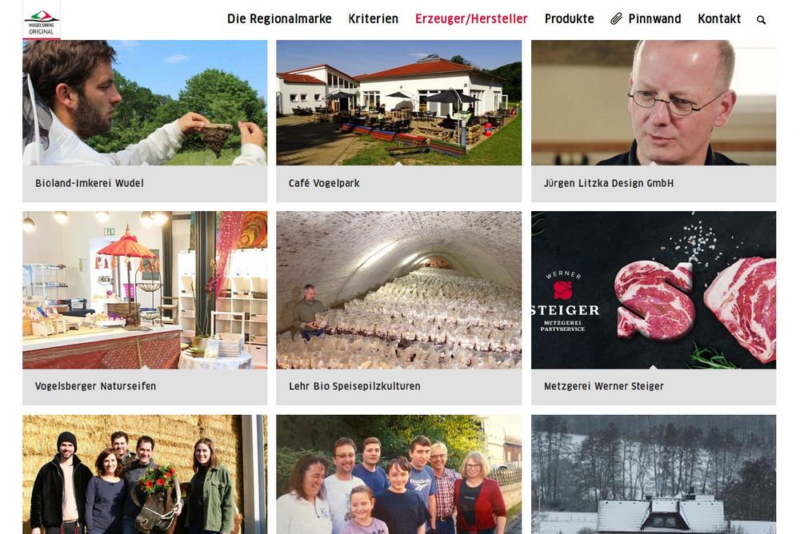Open Lehr Bio Speisepilzkulturen link
The width and height of the screenshot is (800, 534).
click(x=354, y=386)
